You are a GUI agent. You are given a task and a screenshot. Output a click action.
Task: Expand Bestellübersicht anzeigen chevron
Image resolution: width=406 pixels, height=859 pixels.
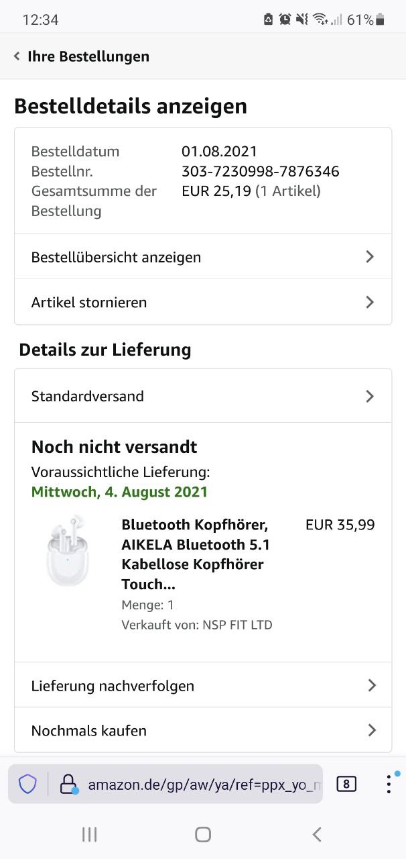[x=369, y=257]
